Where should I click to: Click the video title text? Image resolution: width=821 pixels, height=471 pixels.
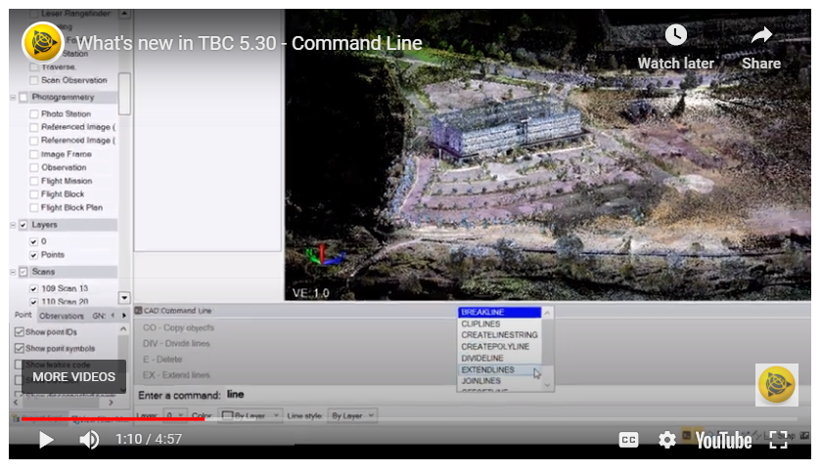250,43
